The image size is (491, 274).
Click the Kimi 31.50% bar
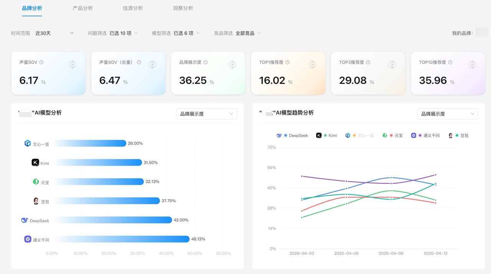pos(97,162)
